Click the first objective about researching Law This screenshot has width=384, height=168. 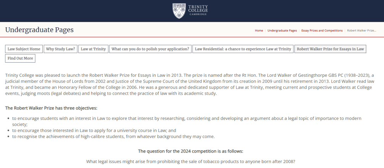(x=186, y=118)
